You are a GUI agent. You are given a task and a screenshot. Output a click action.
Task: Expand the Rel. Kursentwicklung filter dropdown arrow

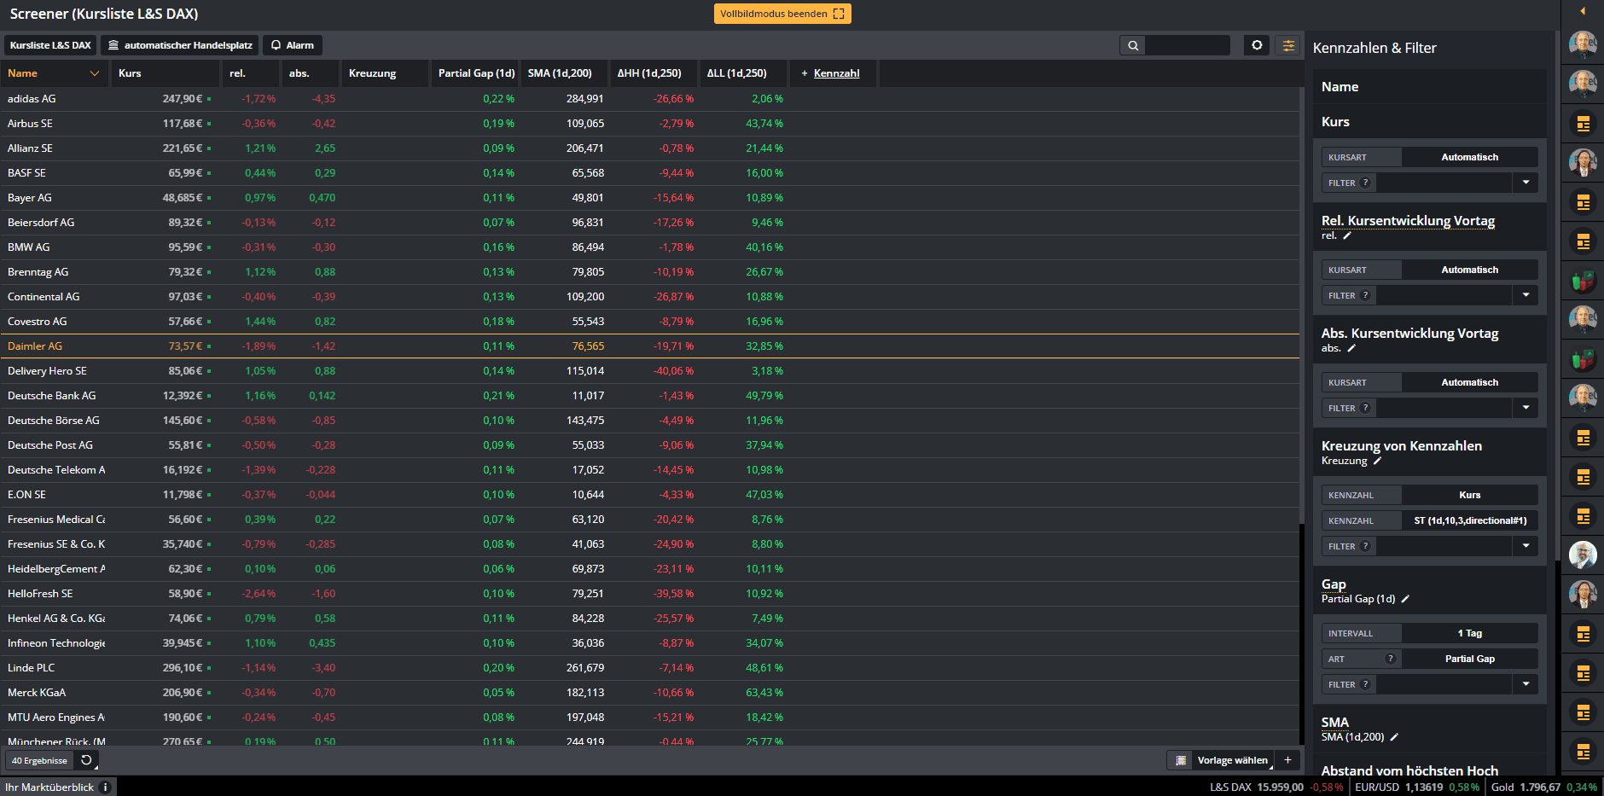coord(1526,295)
